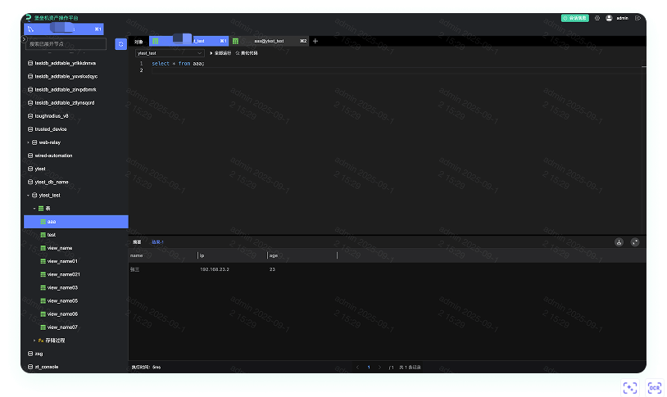Click the view_name06 table icon
This screenshot has width=667, height=397.
[43, 314]
